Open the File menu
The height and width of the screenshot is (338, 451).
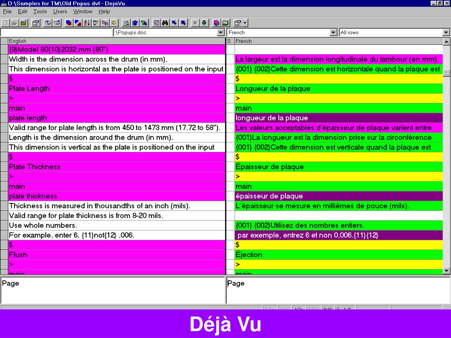click(7, 11)
